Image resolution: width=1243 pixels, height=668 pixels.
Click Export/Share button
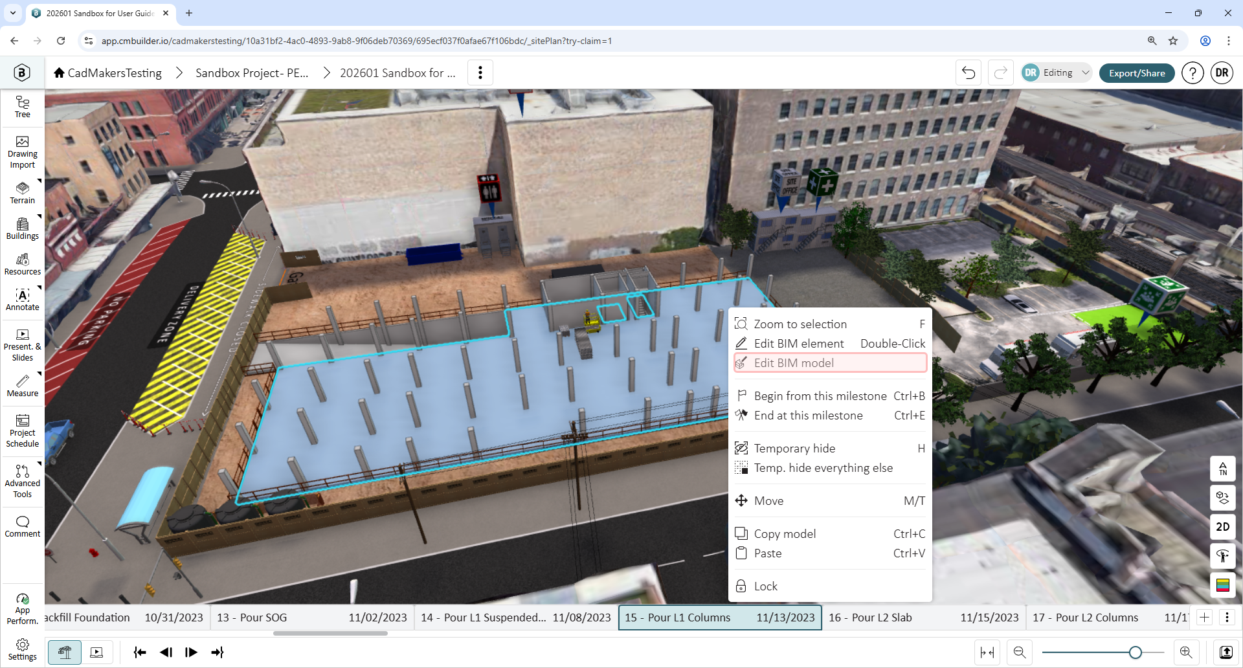click(1137, 73)
